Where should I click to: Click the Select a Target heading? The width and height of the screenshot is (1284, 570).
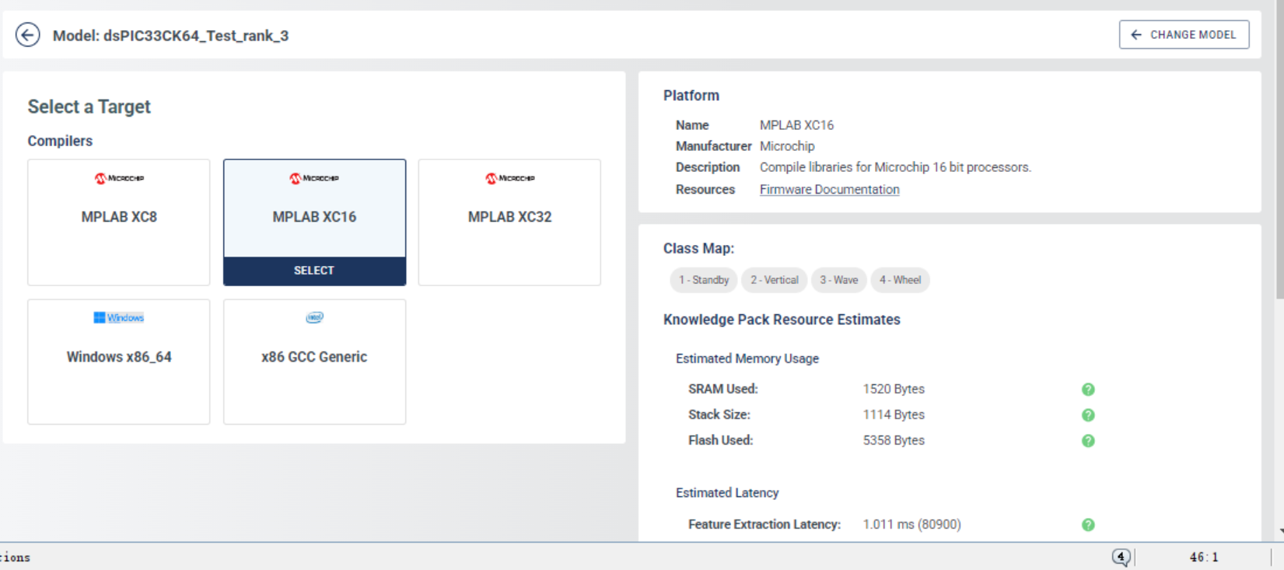pyautogui.click(x=89, y=107)
